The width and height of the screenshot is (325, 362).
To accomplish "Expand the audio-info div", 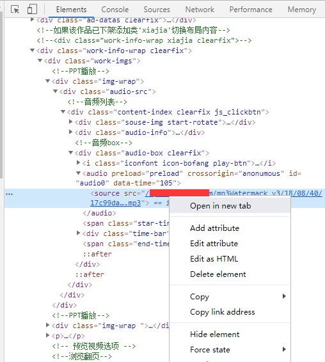I will (70, 132).
